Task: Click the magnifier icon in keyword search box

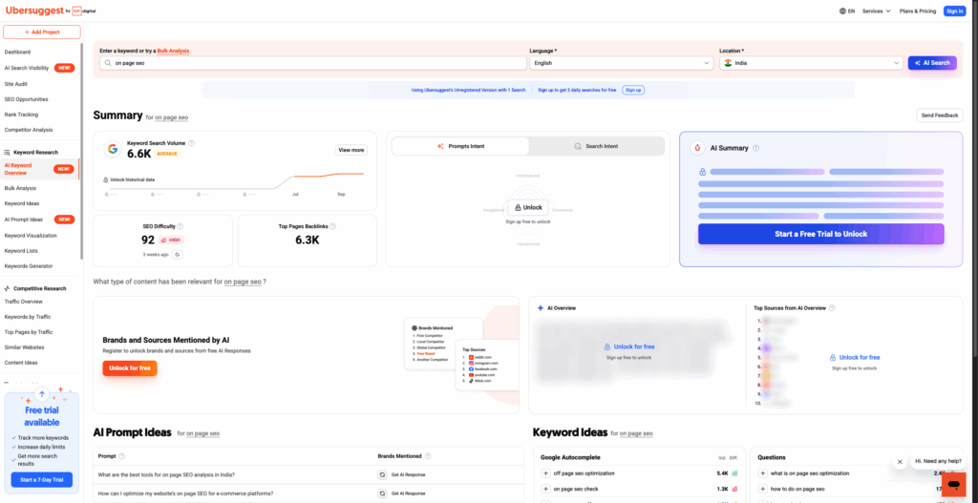Action: click(x=109, y=63)
